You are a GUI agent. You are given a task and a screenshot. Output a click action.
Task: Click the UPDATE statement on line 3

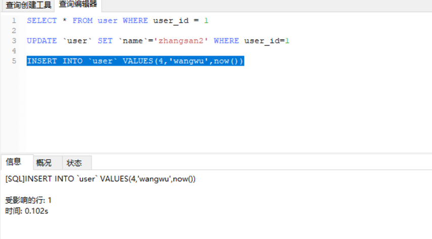point(158,41)
